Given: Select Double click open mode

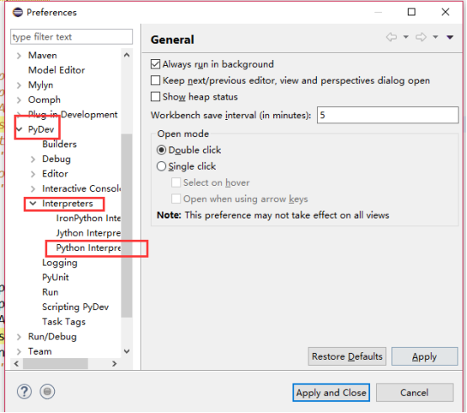Looking at the screenshot, I should click(x=161, y=149).
